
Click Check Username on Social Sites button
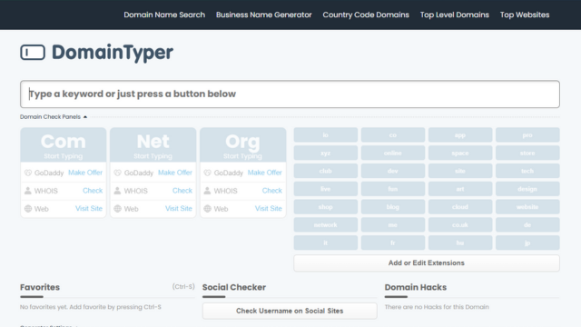pyautogui.click(x=290, y=311)
